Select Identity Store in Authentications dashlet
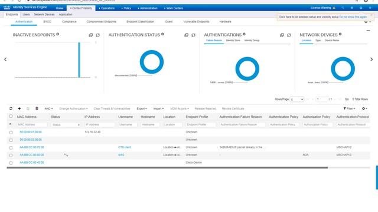This screenshot has height=212, width=378. point(233,41)
